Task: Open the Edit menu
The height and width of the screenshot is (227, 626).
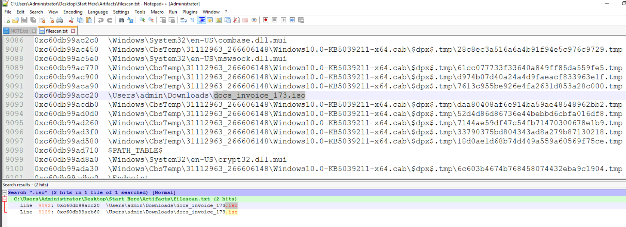Action: 20,12
